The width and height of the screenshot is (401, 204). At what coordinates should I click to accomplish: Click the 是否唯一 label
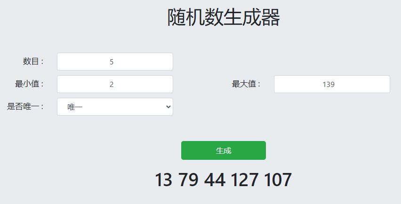click(x=25, y=107)
